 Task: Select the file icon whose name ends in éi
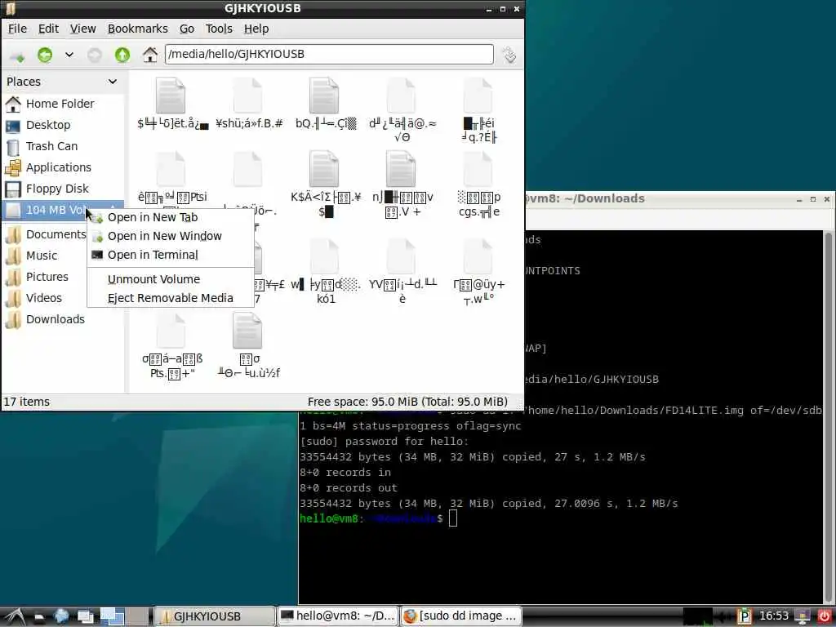coord(478,96)
